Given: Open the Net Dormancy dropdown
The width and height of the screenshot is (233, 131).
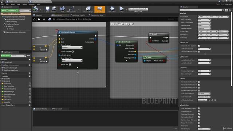Looking at the screenshot, I should (204, 129).
